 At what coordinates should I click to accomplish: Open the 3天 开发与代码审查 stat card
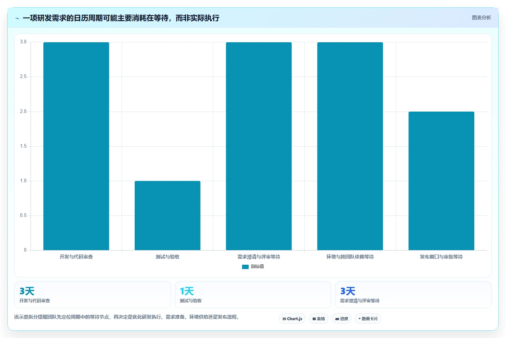point(92,295)
